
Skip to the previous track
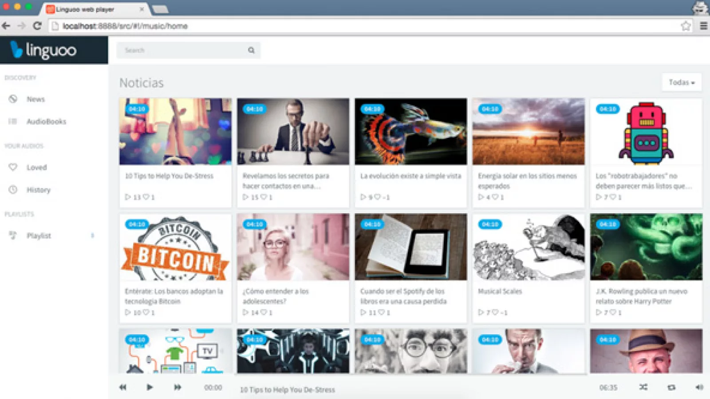(123, 387)
